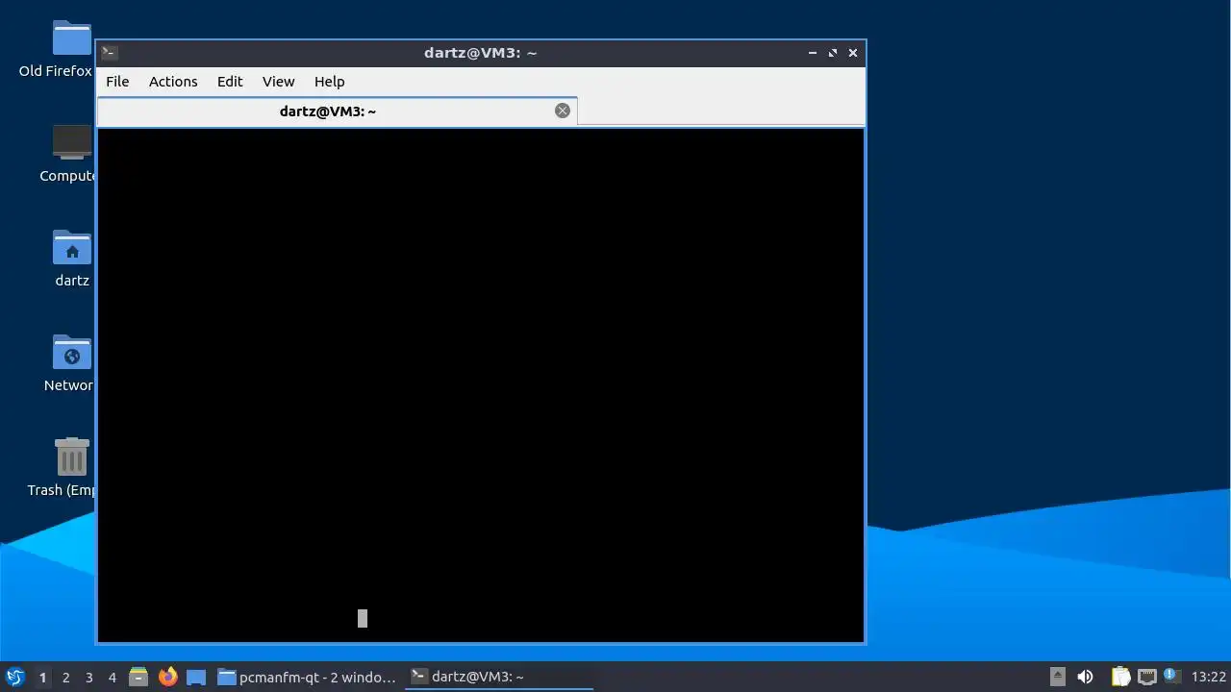Switch to virtual desktop 4

pyautogui.click(x=113, y=678)
